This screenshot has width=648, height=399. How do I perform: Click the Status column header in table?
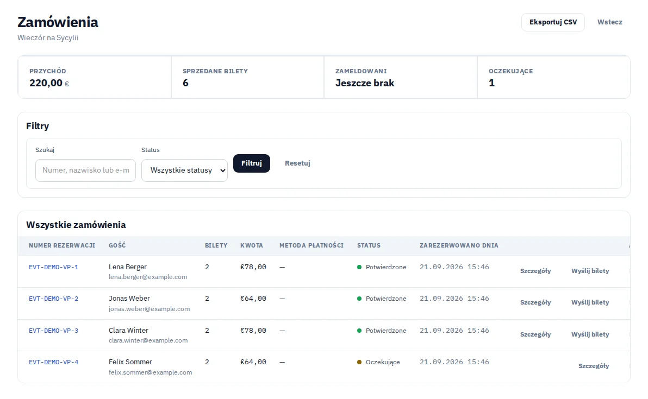pos(369,245)
